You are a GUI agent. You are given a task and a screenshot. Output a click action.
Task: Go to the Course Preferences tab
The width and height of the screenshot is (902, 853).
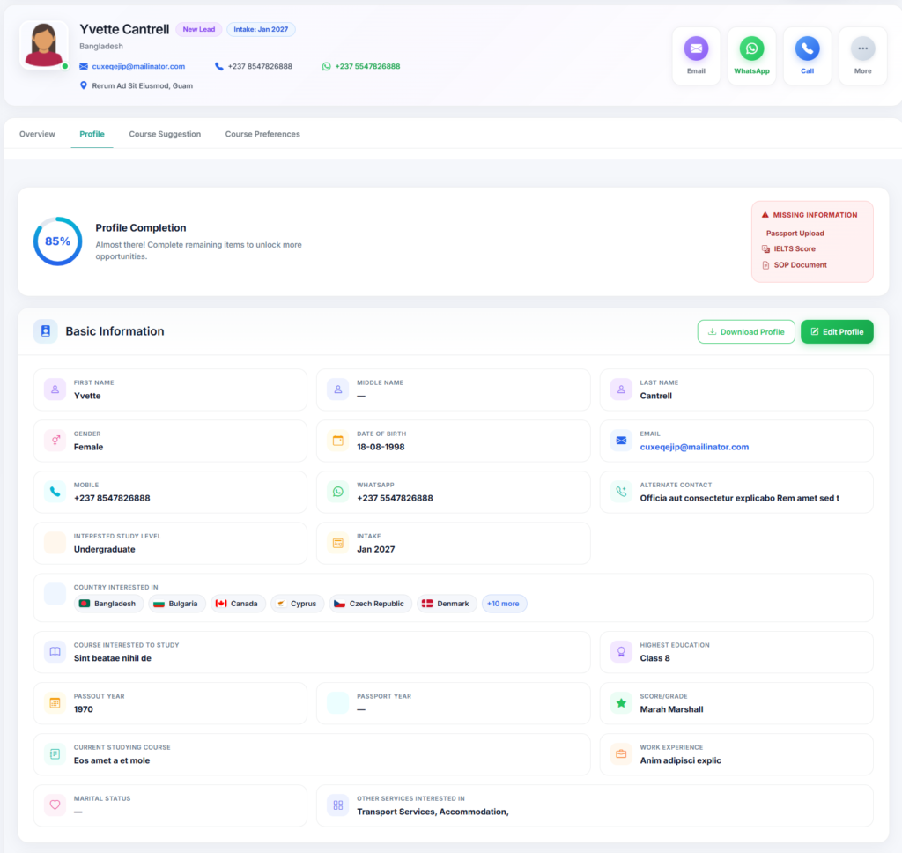262,134
